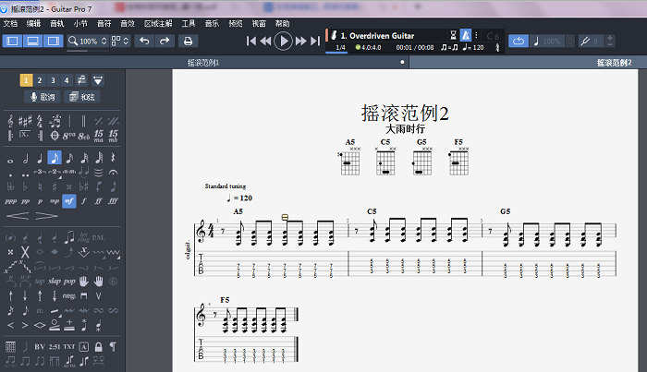Undo the last action
Screen dimensions: 647x372
pos(144,41)
